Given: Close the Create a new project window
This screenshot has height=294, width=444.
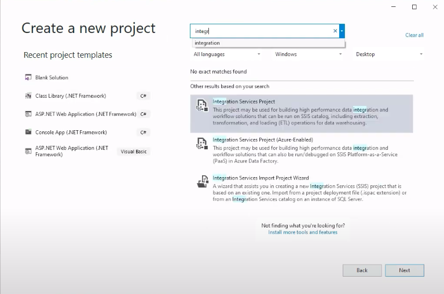Looking at the screenshot, I should [x=435, y=7].
